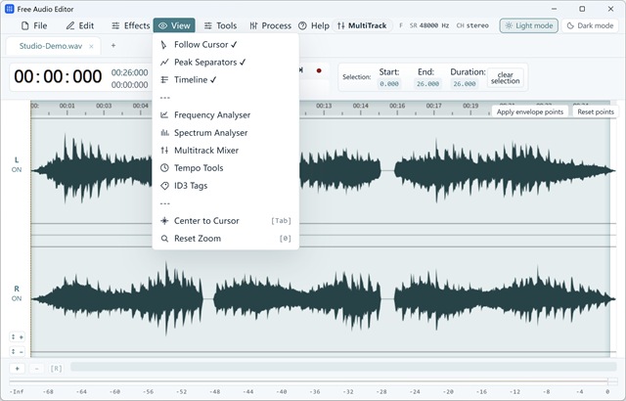
Task: Edit the selection Start value
Action: [x=389, y=84]
